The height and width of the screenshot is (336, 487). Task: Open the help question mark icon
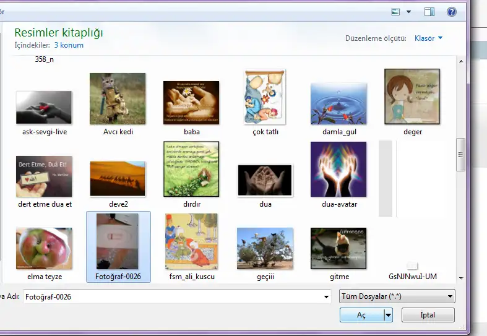451,12
